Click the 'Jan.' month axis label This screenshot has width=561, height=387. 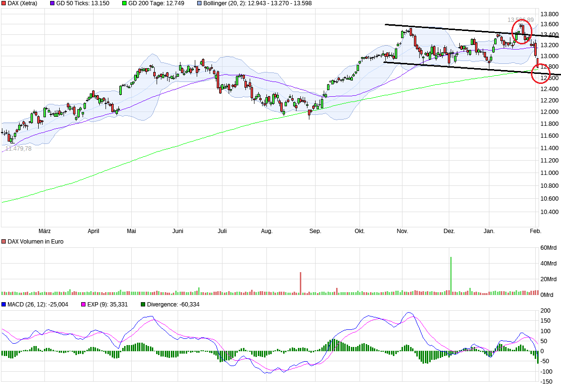pyautogui.click(x=489, y=231)
